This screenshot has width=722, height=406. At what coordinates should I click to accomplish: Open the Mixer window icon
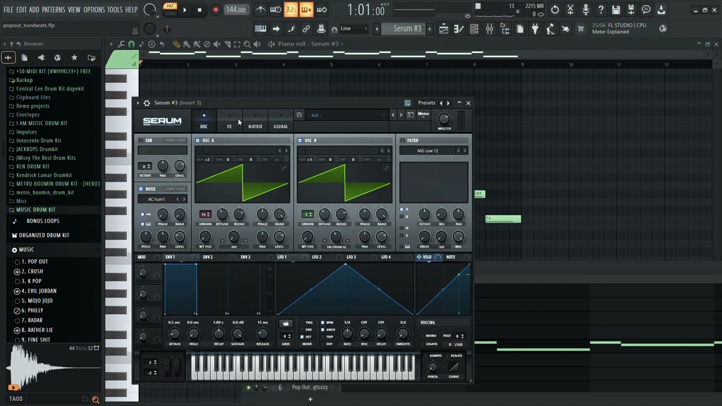point(490,29)
